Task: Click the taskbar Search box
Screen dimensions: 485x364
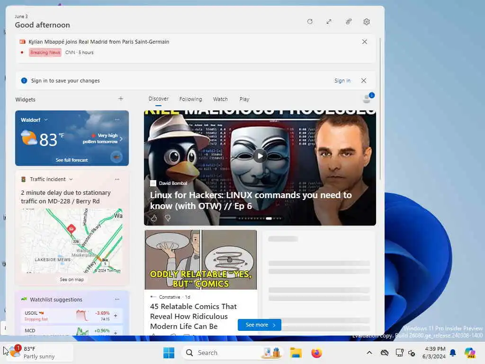Action: [232, 353]
